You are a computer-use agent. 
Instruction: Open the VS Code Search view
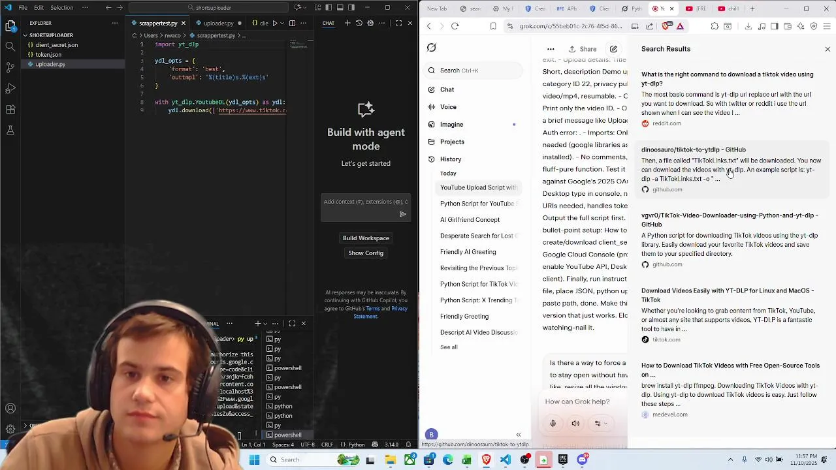click(x=10, y=46)
